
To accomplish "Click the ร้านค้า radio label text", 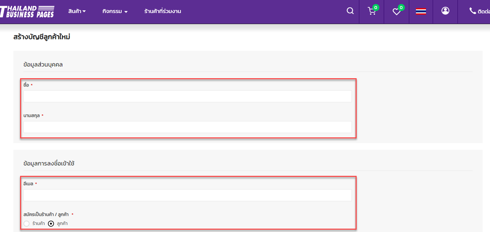I will click(39, 224).
